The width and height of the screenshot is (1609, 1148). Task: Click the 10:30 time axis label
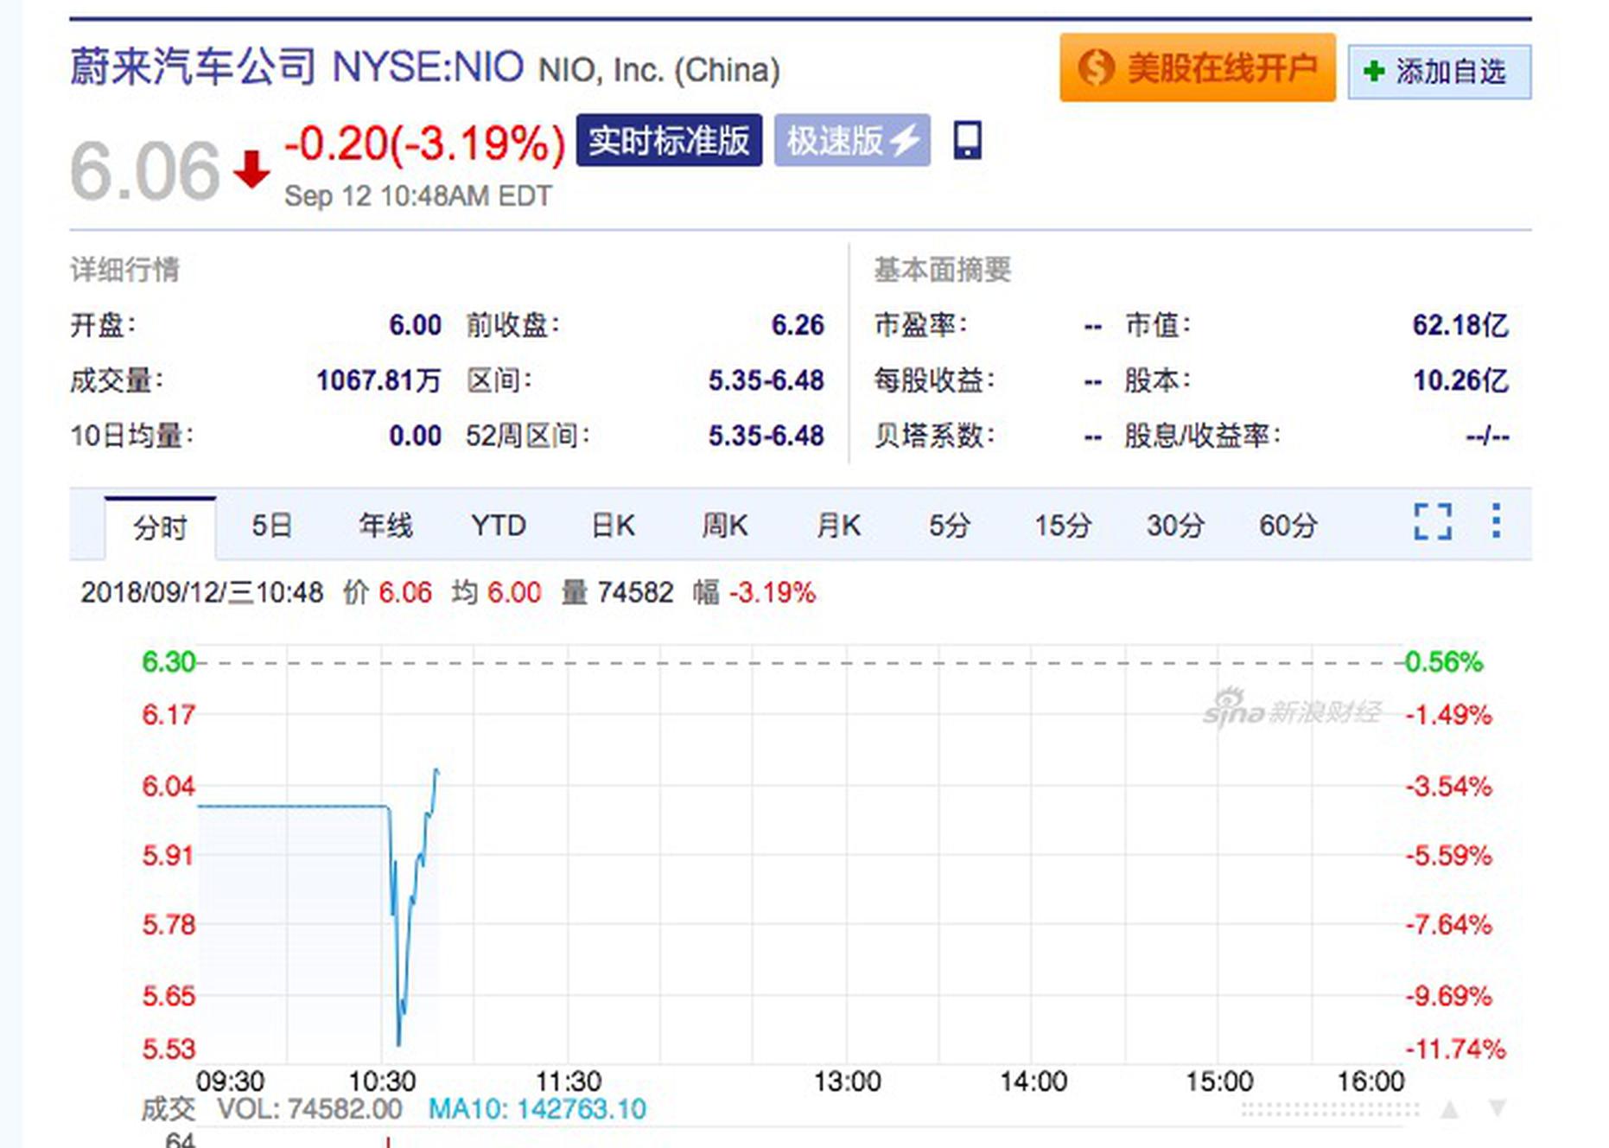382,1081
